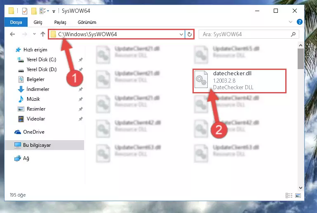The width and height of the screenshot is (317, 213).
Task: Go back with the left arrow
Action: [x=12, y=34]
